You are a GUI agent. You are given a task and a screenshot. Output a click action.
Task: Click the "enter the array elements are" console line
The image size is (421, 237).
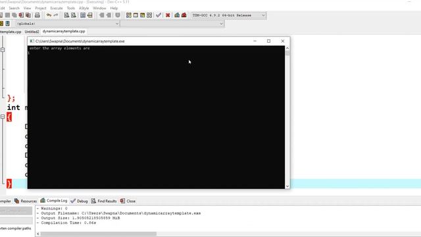pyautogui.click(x=60, y=48)
